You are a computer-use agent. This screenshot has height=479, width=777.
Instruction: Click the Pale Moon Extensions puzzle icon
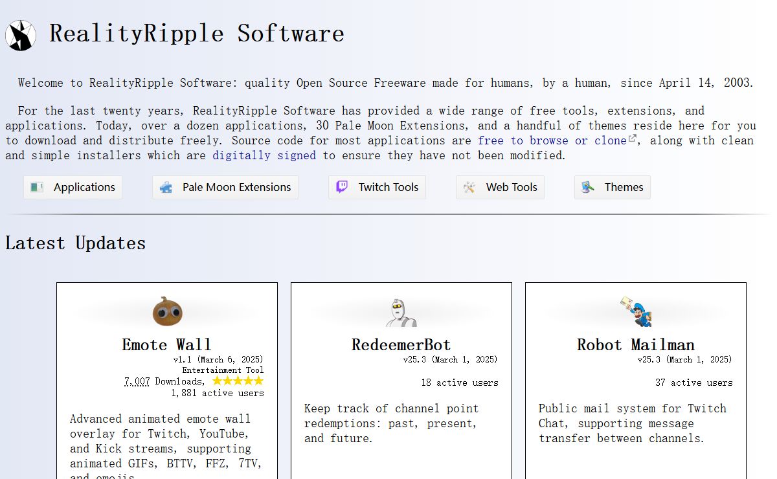click(166, 187)
